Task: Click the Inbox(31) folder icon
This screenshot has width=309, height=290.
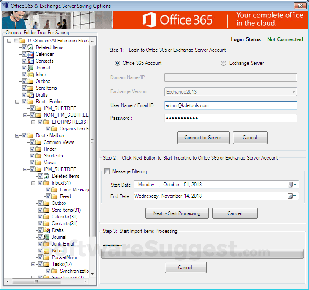Action: pyautogui.click(x=46, y=183)
